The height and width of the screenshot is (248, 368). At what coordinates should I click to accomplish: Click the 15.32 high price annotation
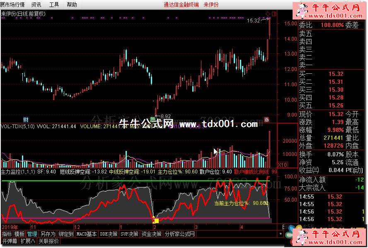point(254,21)
